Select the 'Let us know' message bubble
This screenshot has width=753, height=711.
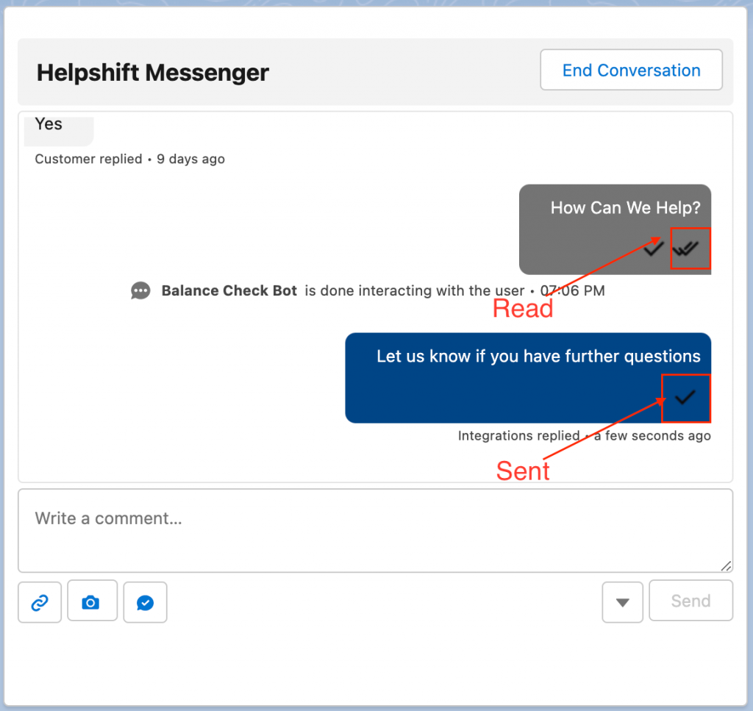click(538, 357)
